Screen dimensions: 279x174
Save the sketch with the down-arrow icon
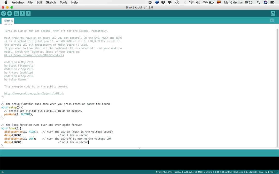[x=28, y=13]
